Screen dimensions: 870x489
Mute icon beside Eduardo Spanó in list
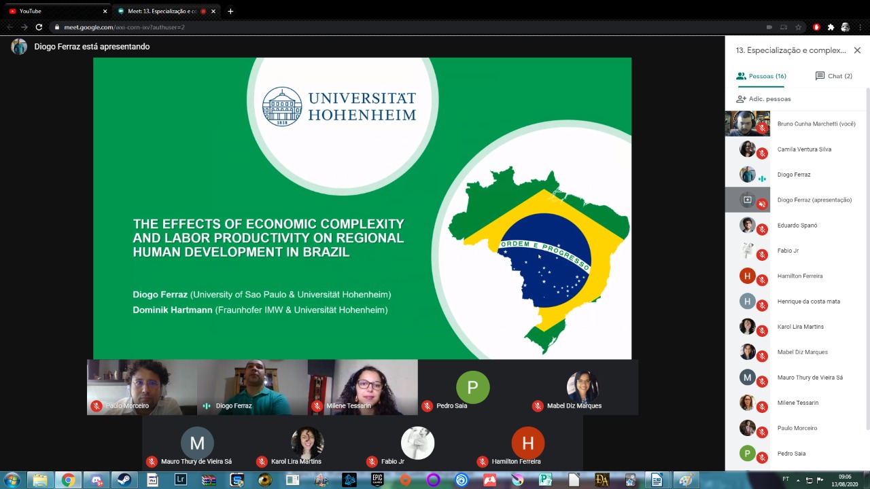tap(763, 230)
